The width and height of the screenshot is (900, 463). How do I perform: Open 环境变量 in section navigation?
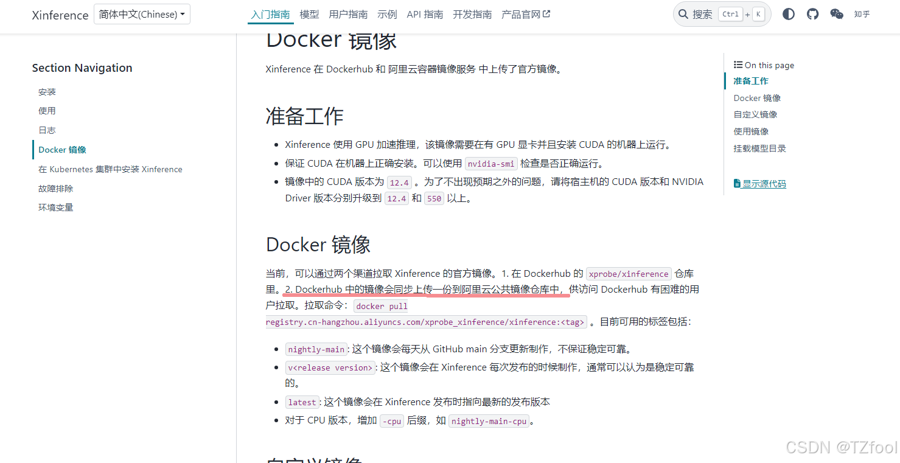click(55, 207)
